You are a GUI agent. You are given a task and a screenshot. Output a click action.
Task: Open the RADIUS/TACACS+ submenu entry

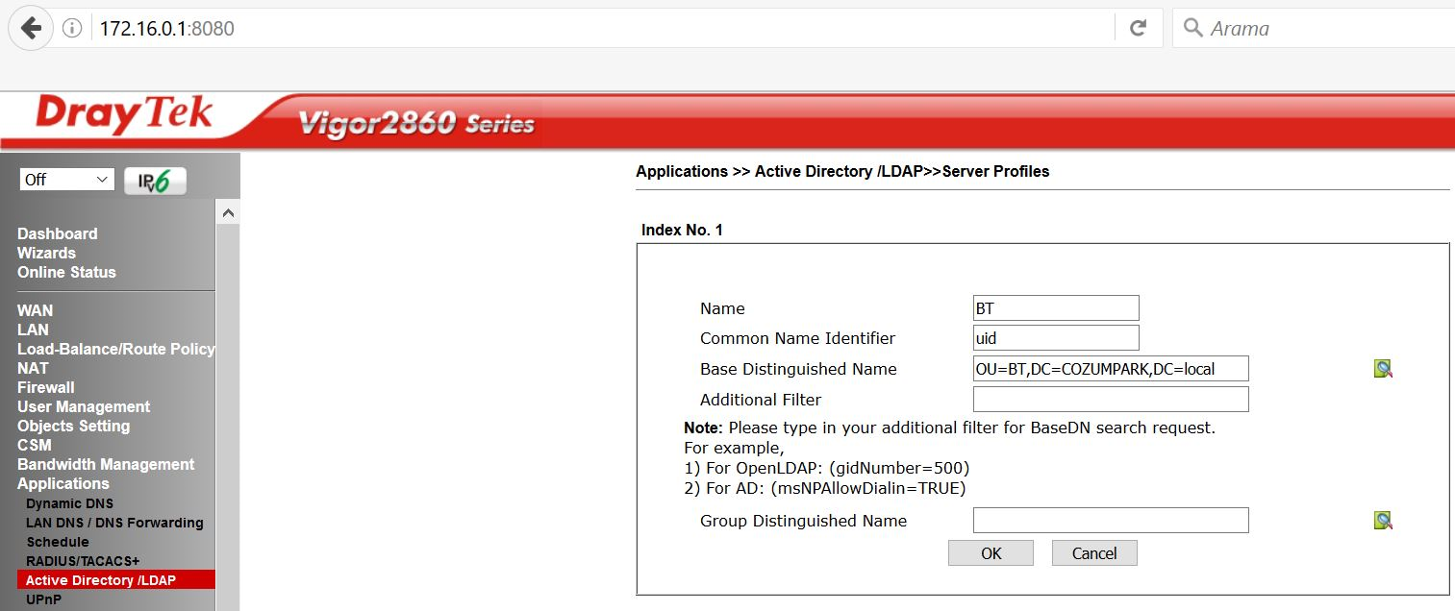click(83, 561)
